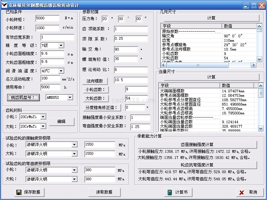Open the precision grade dropdown
This screenshot has height=200, width=267.
pyautogui.click(x=61, y=46)
